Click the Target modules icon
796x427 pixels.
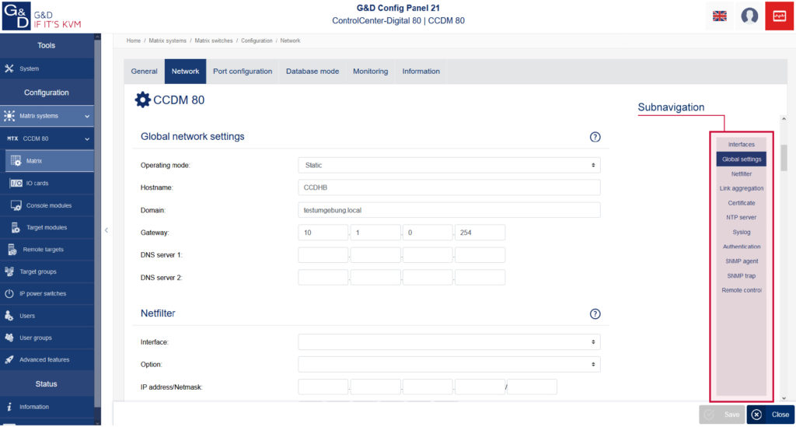click(16, 227)
